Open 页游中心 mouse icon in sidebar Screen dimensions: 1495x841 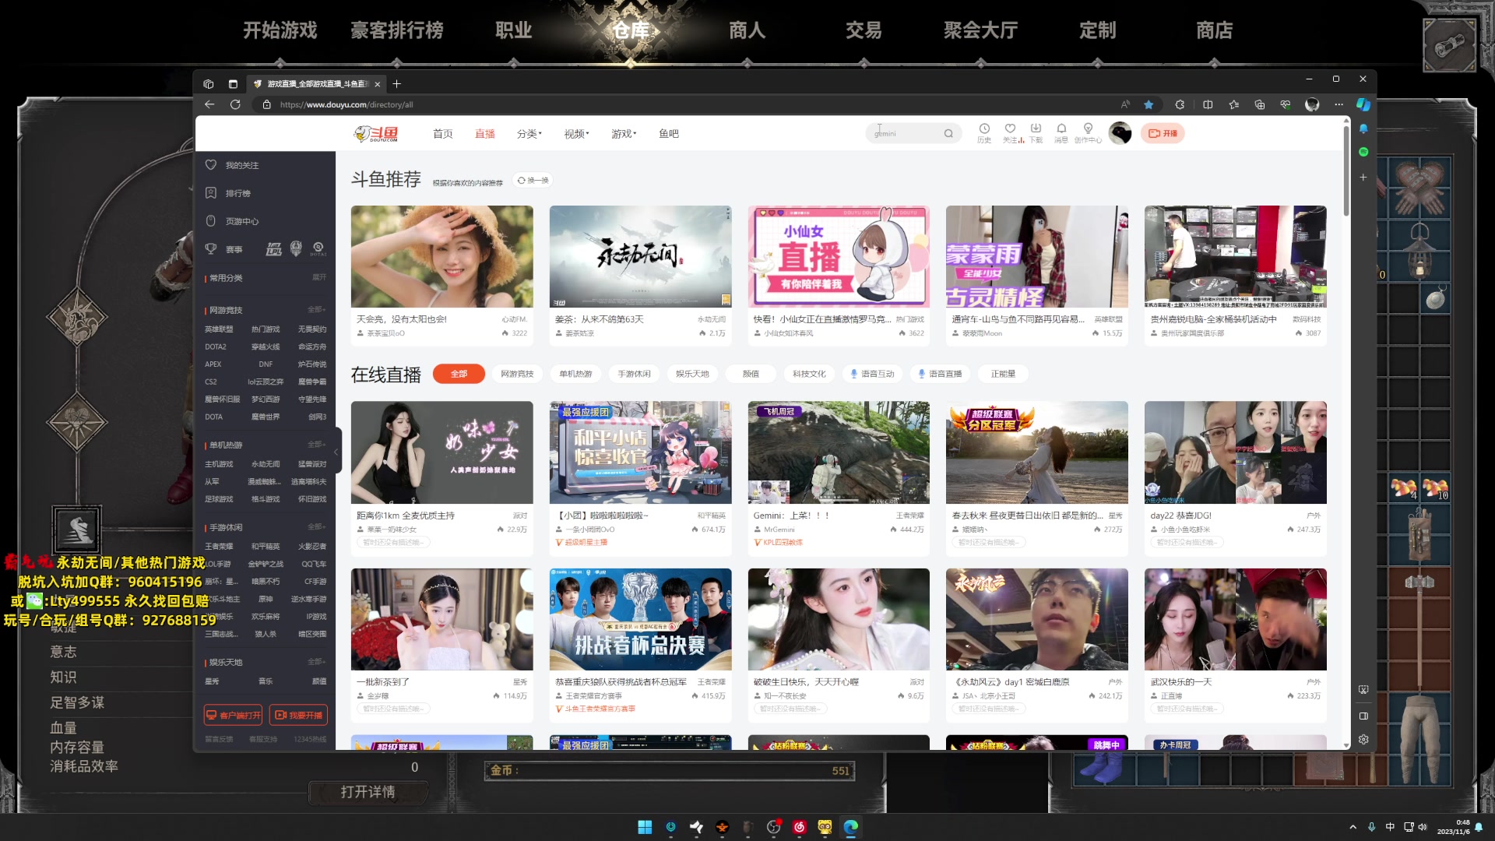210,221
